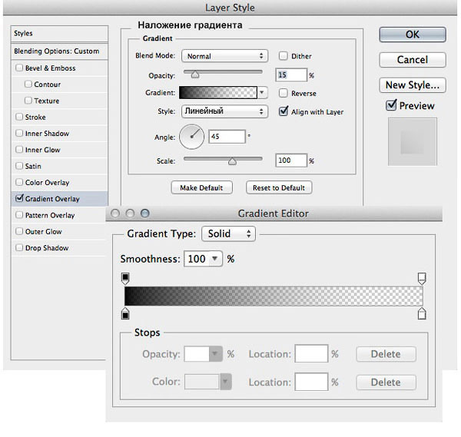Select the right transparent opacity stop above gradient bar
The image size is (461, 437).
(x=422, y=279)
